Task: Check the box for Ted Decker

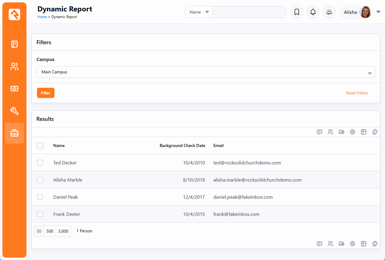Action: click(x=40, y=163)
